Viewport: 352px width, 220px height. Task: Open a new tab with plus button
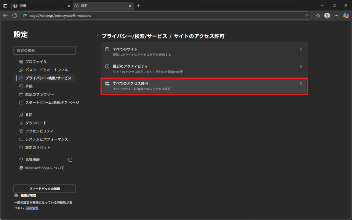click(x=139, y=6)
